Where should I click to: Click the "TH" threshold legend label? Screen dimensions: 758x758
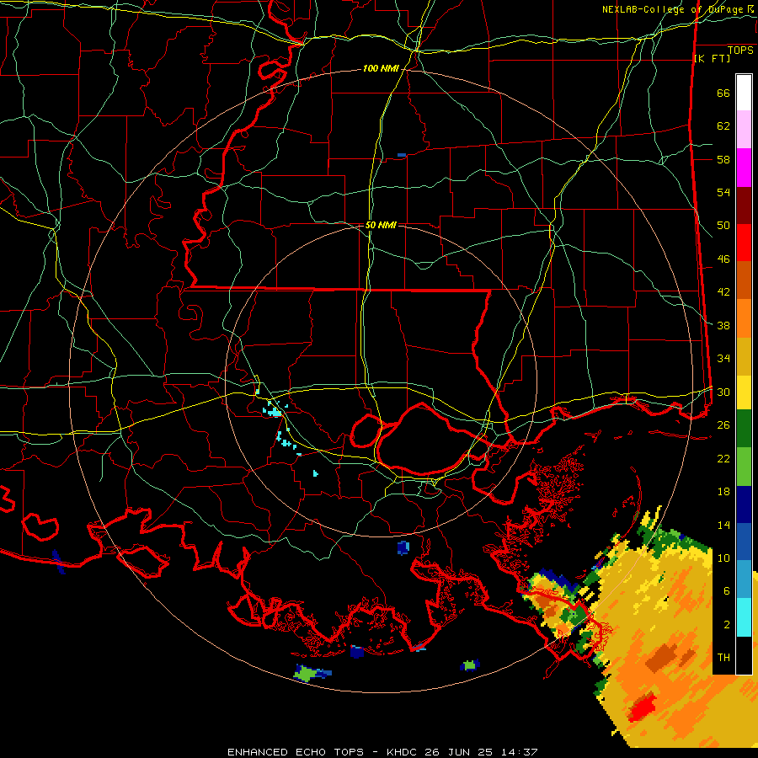[x=723, y=658]
